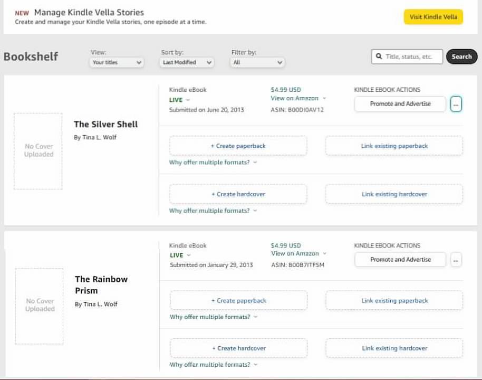482x380 pixels.
Task: Link existing paperback for The Rainbow Prism
Action: pyautogui.click(x=394, y=301)
